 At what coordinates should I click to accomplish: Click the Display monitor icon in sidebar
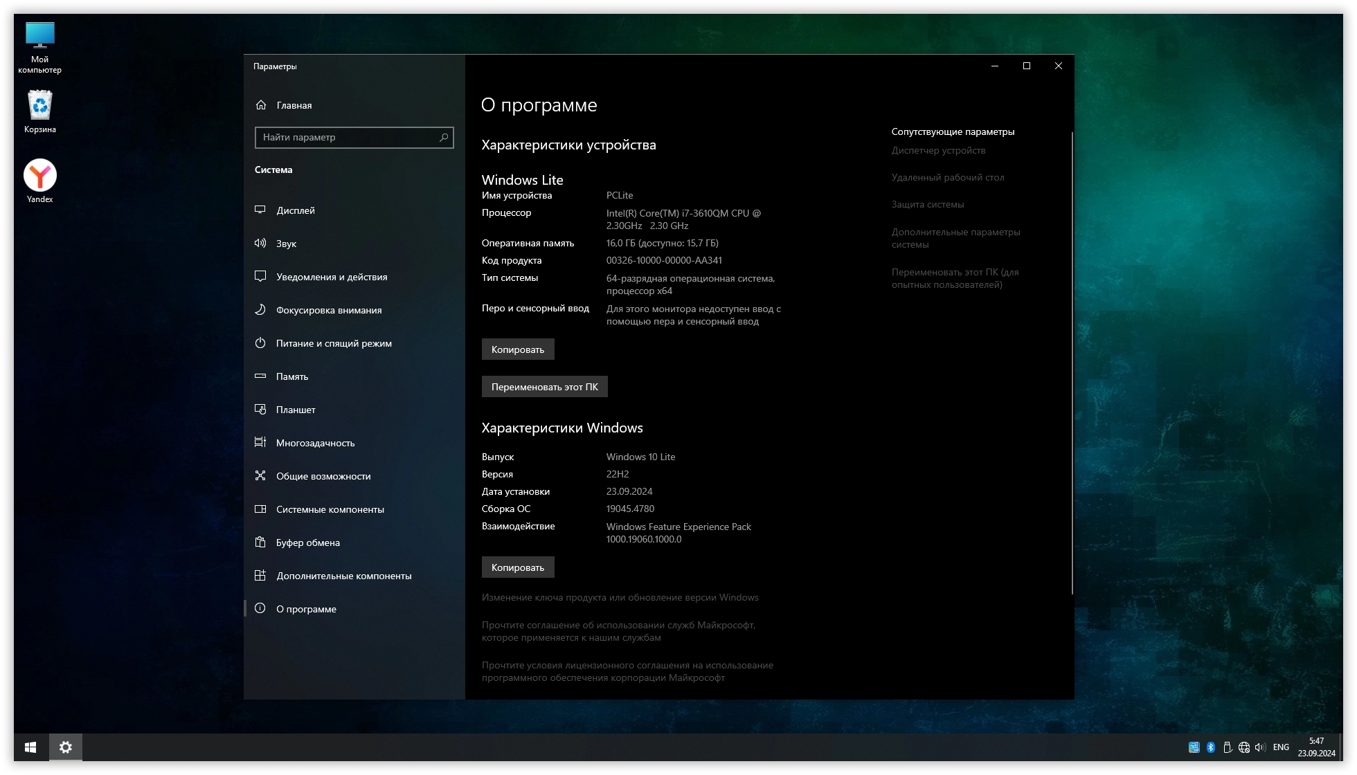tap(260, 210)
